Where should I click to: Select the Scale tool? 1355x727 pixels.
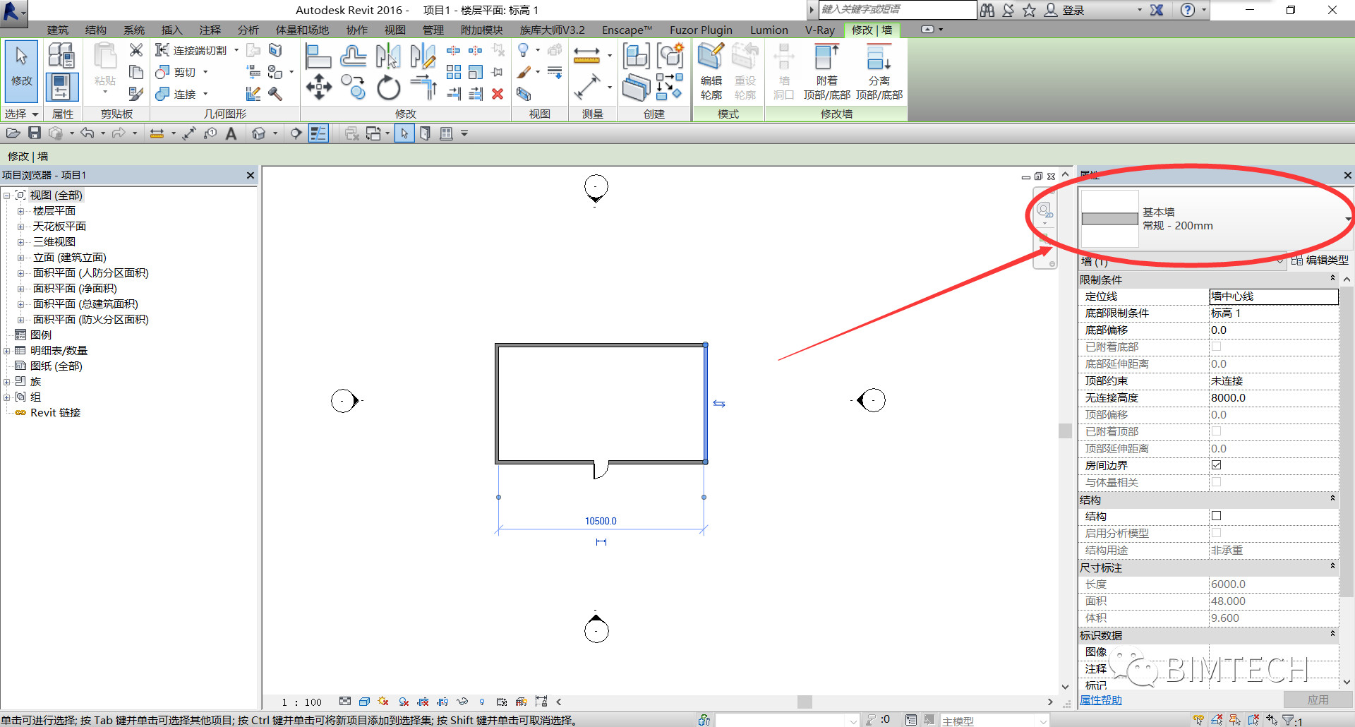pos(476,72)
